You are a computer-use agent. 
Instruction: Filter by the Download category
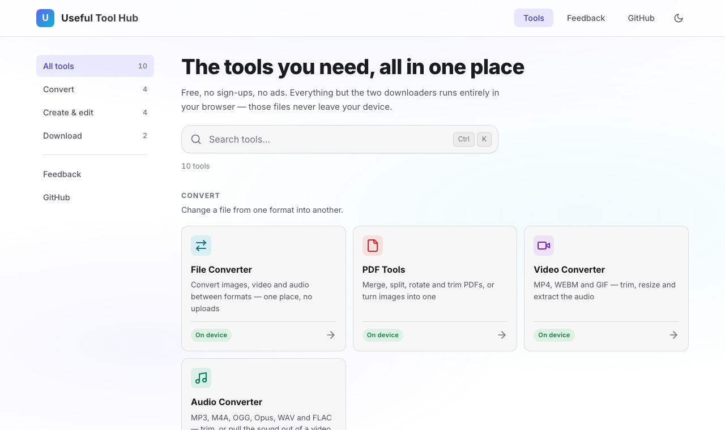[95, 136]
